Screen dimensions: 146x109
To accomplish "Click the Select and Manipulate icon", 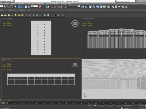I will [44, 7].
